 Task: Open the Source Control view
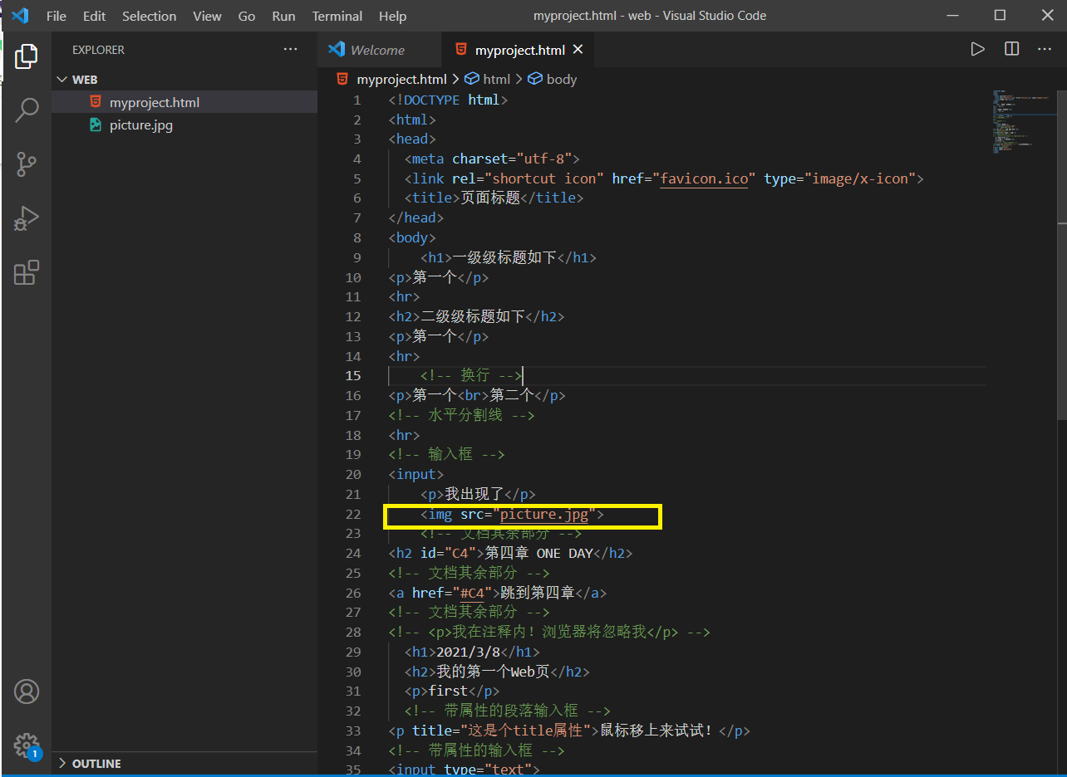tap(27, 164)
